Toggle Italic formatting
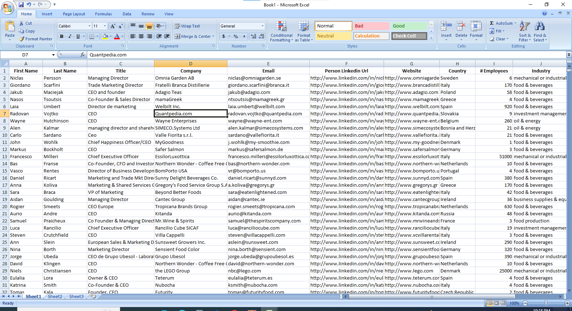The image size is (572, 311). click(70, 36)
